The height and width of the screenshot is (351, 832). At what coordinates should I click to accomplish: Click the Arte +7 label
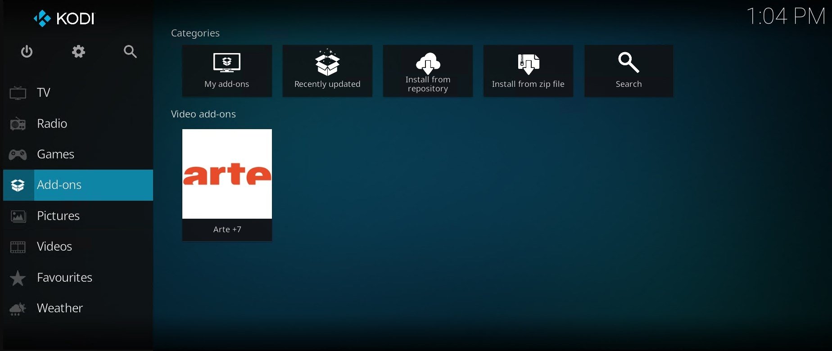click(x=227, y=229)
